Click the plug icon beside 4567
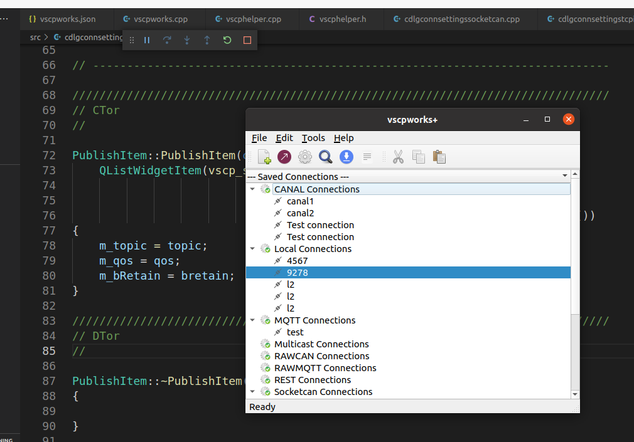Image resolution: width=634 pixels, height=442 pixels. click(x=278, y=261)
